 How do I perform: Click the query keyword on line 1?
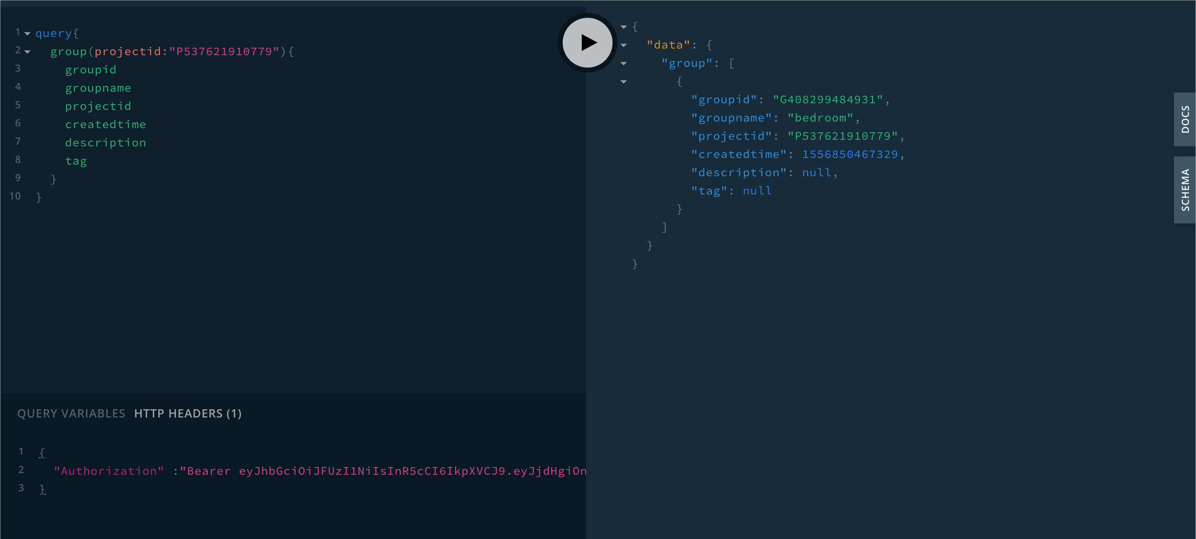pos(54,33)
